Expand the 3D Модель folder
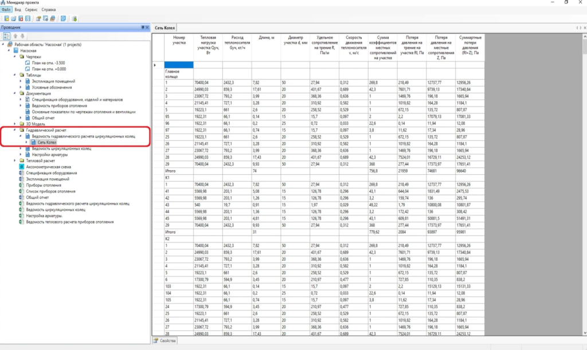The height and width of the screenshot is (350, 587). point(15,124)
